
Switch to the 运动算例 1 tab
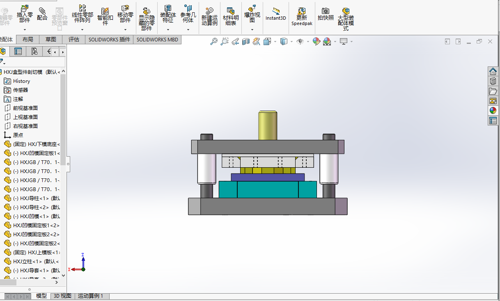click(91, 296)
